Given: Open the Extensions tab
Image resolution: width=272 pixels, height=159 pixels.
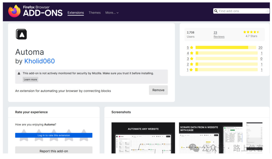Looking at the screenshot, I should pos(76,13).
